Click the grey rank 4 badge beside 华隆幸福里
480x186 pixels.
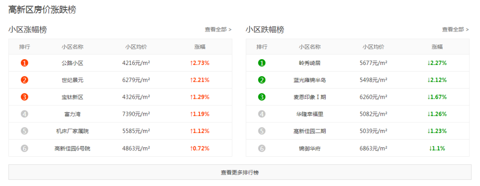tap(262, 114)
